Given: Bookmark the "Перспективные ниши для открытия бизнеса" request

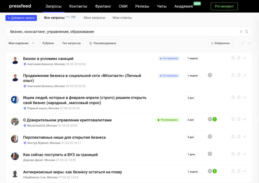Looking at the screenshot, I should click(x=239, y=136).
